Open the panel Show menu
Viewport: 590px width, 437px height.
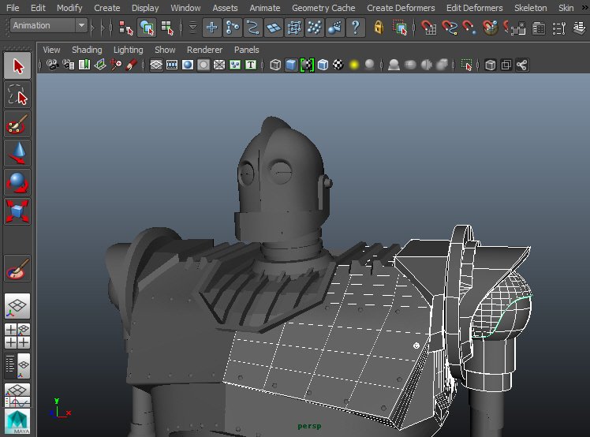(165, 50)
